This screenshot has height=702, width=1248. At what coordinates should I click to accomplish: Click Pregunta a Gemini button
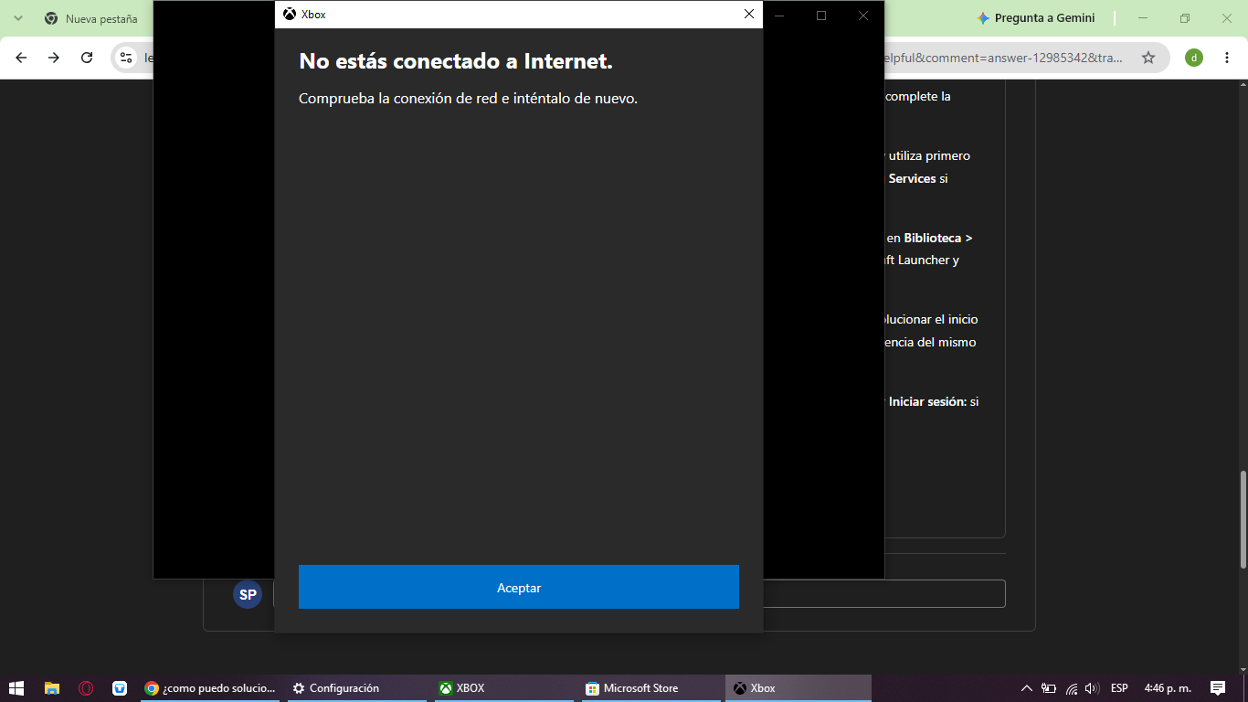coord(1035,18)
